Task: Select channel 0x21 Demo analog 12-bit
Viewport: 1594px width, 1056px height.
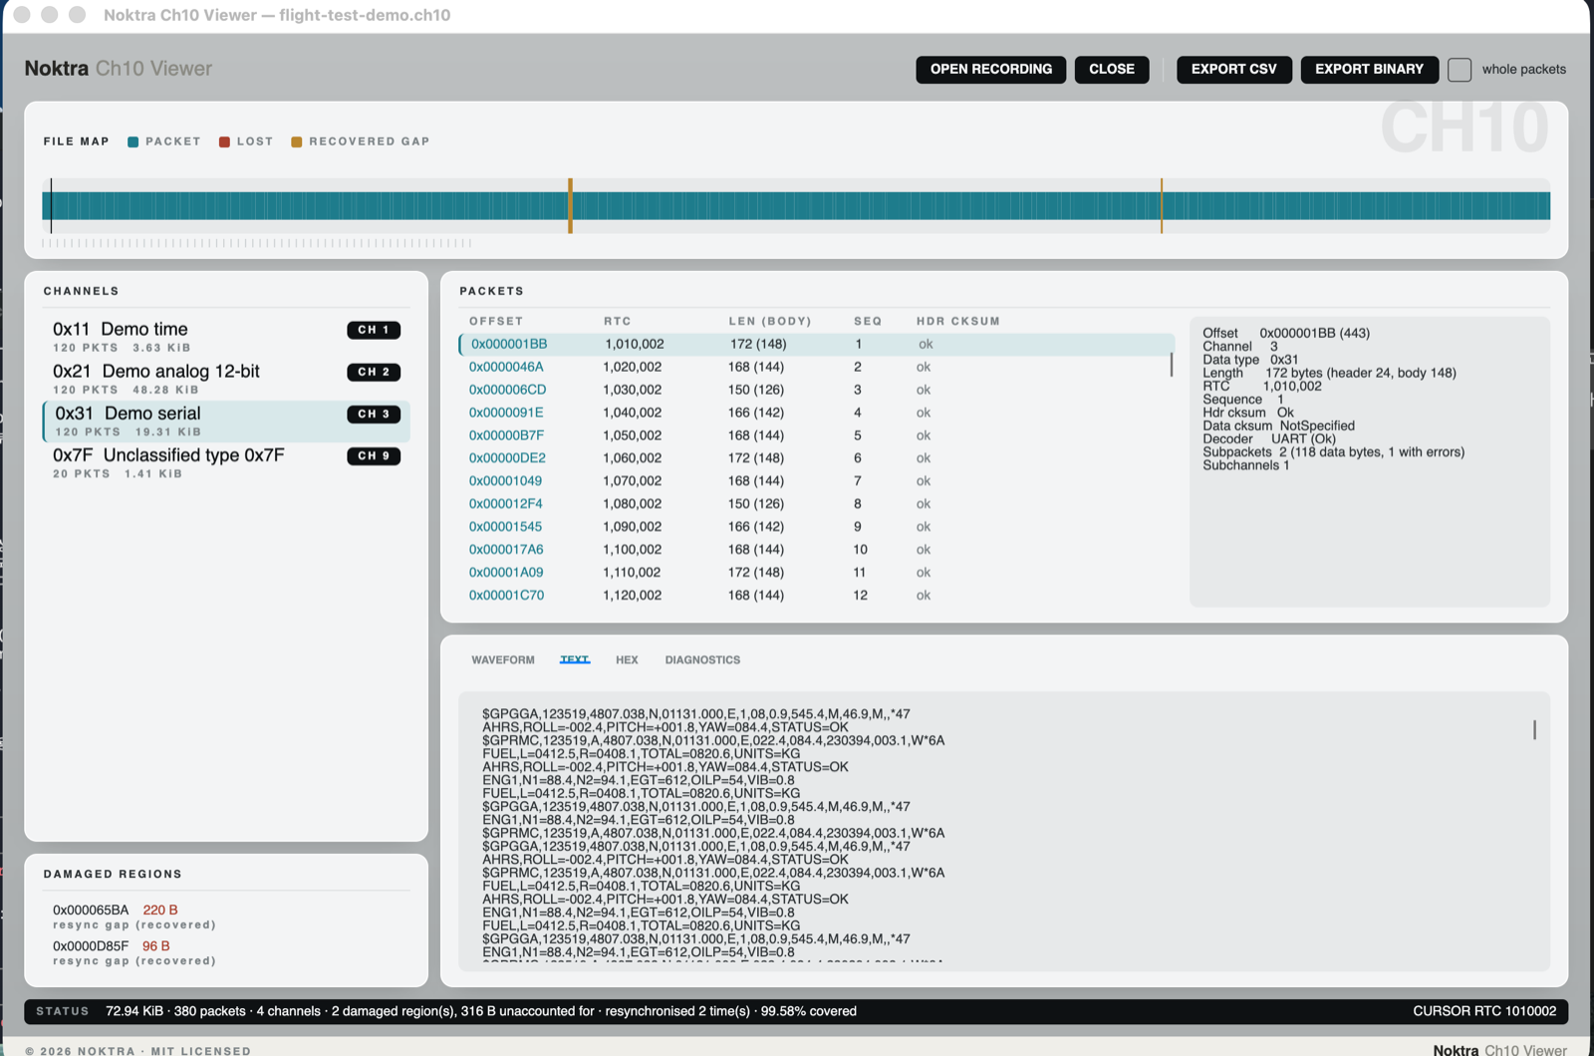Action: (226, 379)
